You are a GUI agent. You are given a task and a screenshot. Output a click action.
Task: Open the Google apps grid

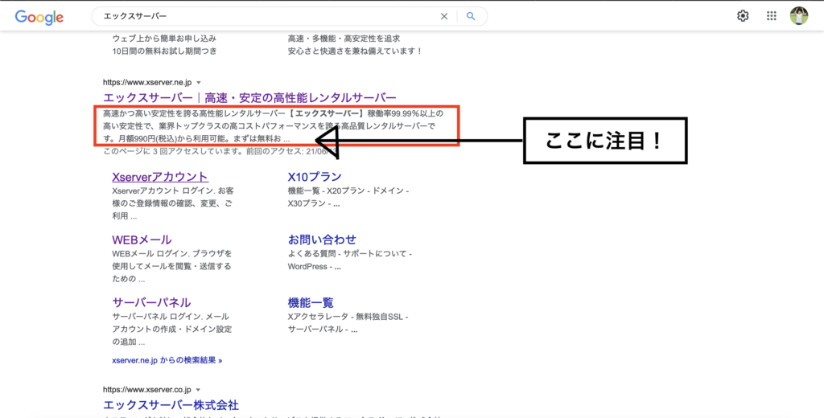coord(772,16)
